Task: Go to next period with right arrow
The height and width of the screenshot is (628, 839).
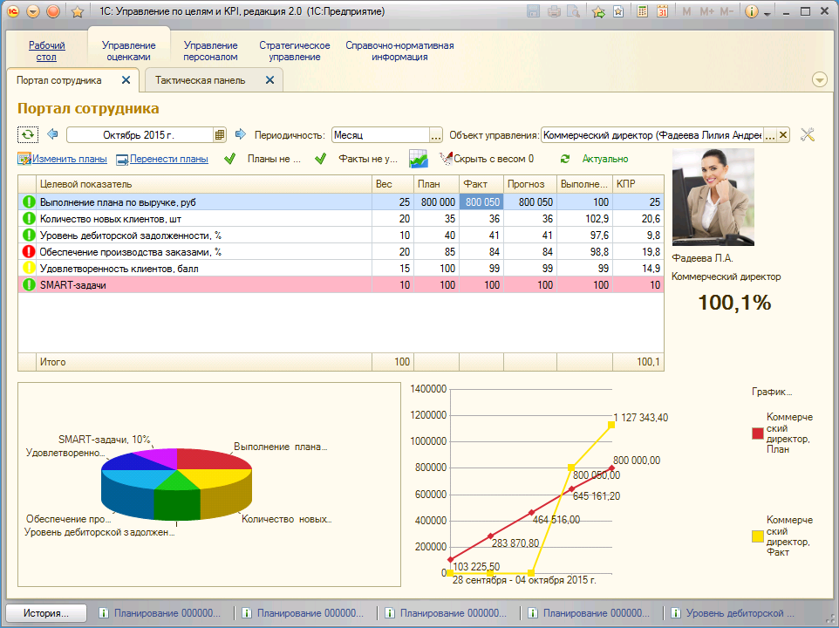Action: [x=240, y=134]
